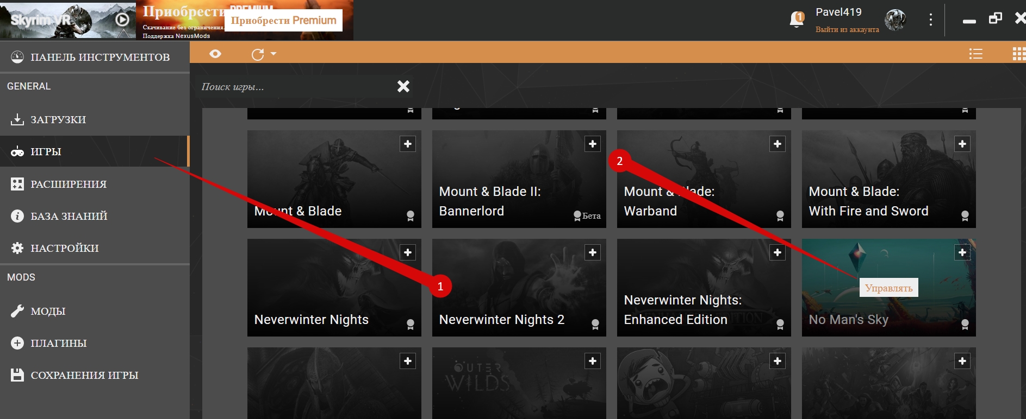Click the ribbon badge on Neverwinter Nights tile
1026x419 pixels.
point(411,325)
